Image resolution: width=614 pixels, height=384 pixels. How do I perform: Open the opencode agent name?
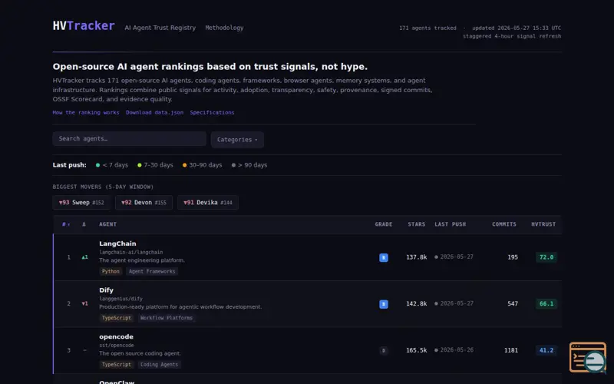tap(116, 337)
